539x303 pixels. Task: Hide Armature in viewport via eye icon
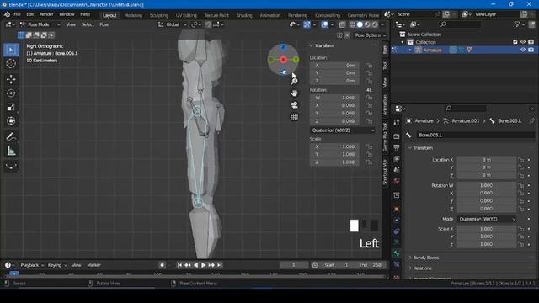coord(523,50)
